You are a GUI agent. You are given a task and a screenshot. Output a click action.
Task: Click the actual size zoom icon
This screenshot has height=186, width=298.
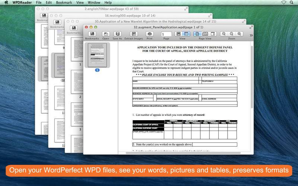click(231, 34)
